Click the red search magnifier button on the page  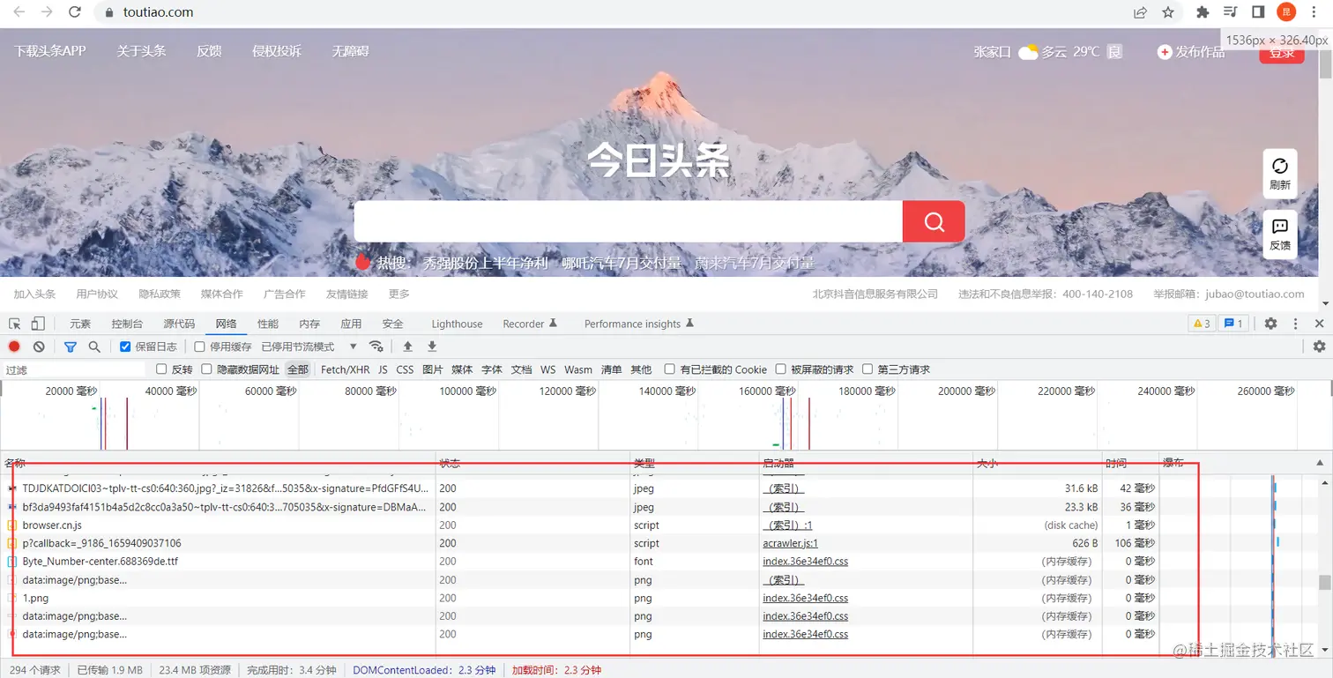[934, 221]
